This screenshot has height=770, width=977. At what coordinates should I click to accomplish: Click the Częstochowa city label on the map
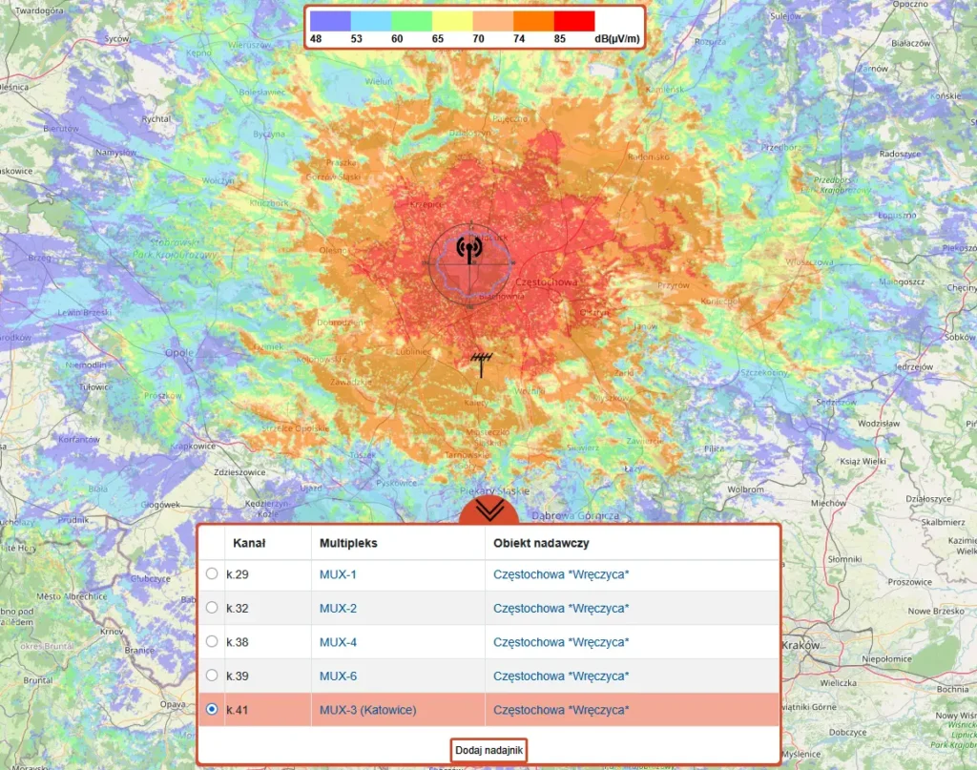coord(547,282)
